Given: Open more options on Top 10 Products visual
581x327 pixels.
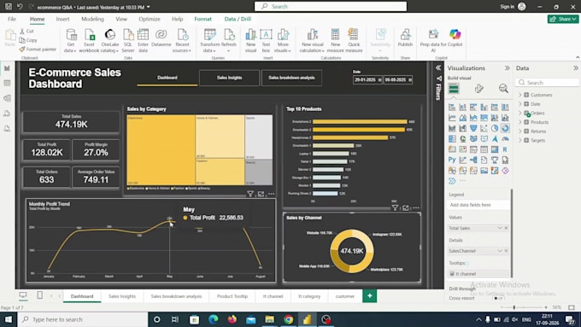Looking at the screenshot, I should [416, 207].
